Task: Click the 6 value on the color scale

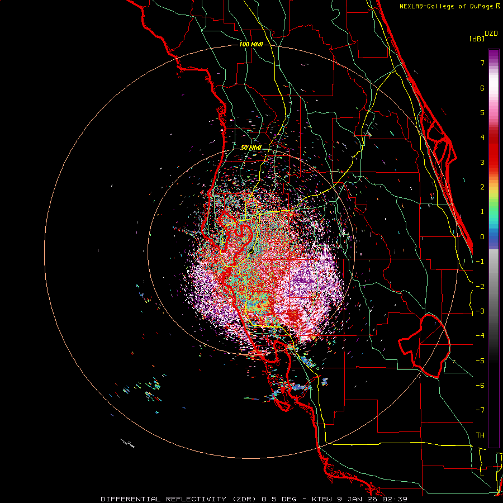Action: coord(482,88)
